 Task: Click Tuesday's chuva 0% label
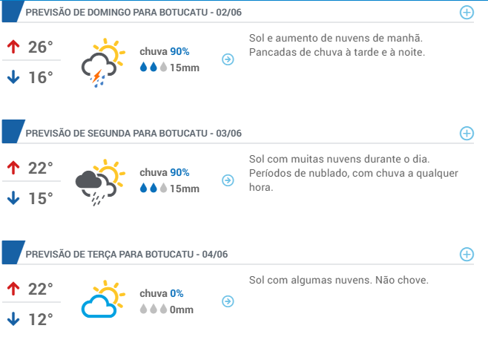(x=161, y=293)
